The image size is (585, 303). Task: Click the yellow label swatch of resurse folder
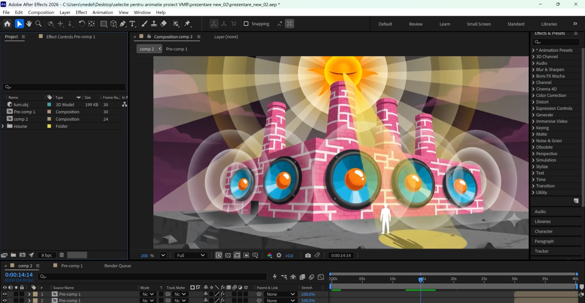click(49, 126)
